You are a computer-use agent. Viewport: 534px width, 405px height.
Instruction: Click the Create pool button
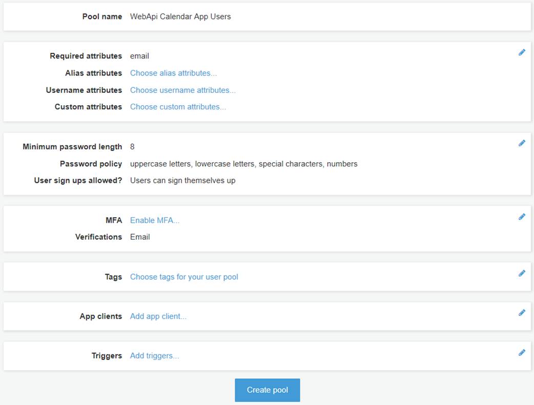pos(268,390)
